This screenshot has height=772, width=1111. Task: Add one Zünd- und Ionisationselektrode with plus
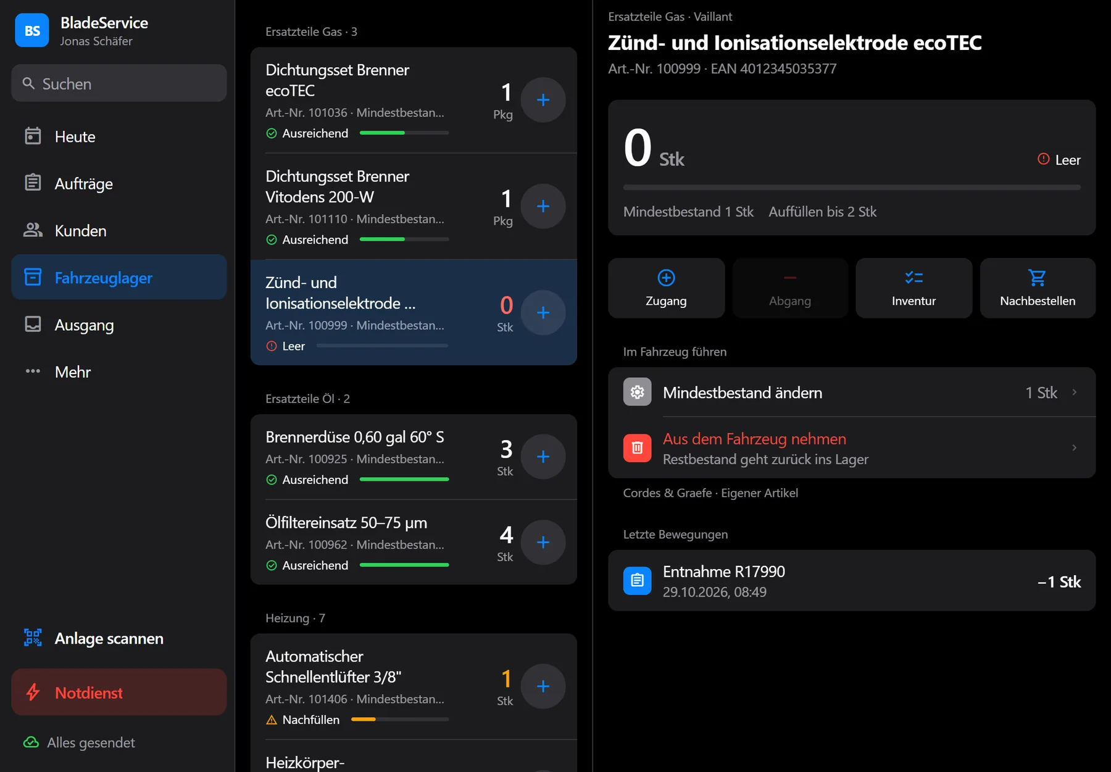(x=543, y=312)
